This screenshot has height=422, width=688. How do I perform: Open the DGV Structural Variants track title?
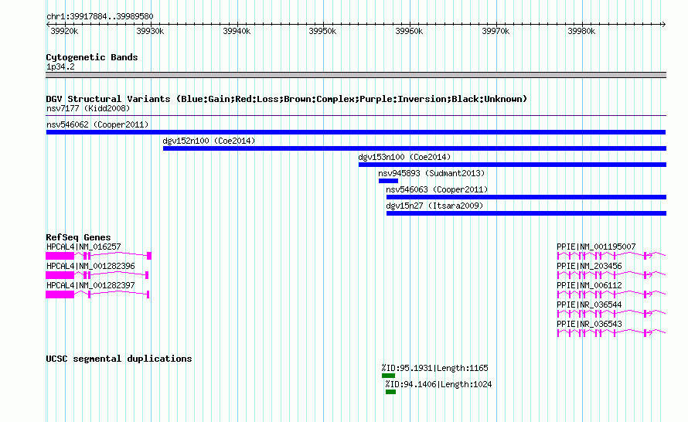[x=287, y=99]
